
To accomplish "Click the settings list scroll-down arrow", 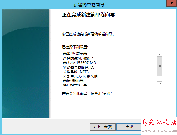I will [160, 84].
